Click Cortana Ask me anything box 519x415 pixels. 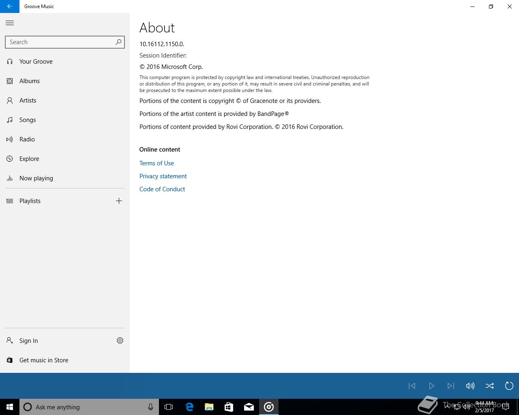89,407
